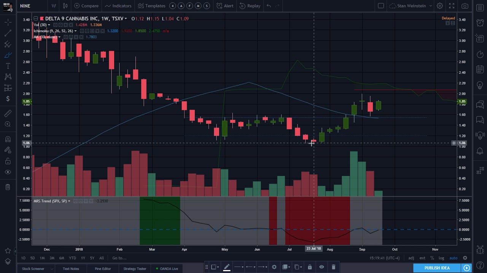Open the calendar icon in right sidebar
The image size is (487, 273).
pos(480,70)
